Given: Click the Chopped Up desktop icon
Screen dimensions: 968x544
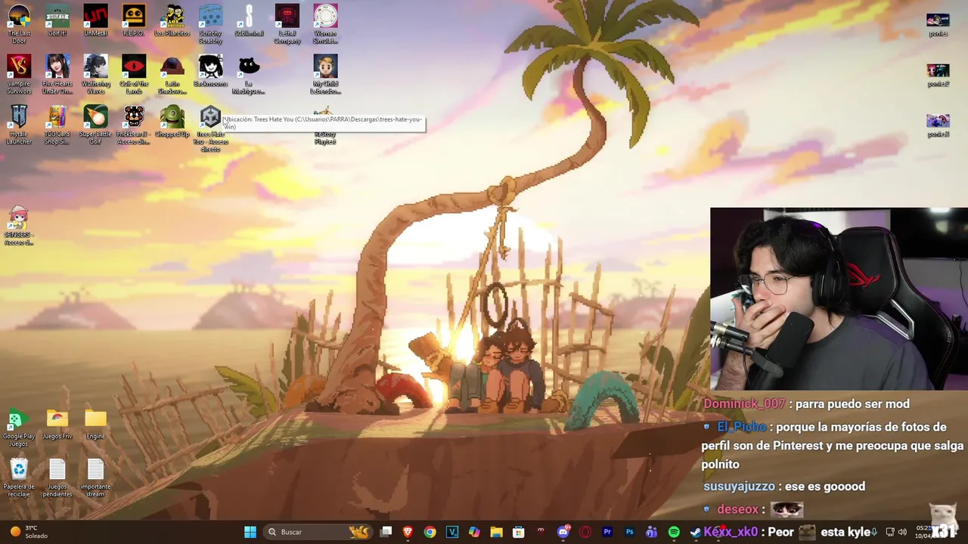Looking at the screenshot, I should 172,122.
